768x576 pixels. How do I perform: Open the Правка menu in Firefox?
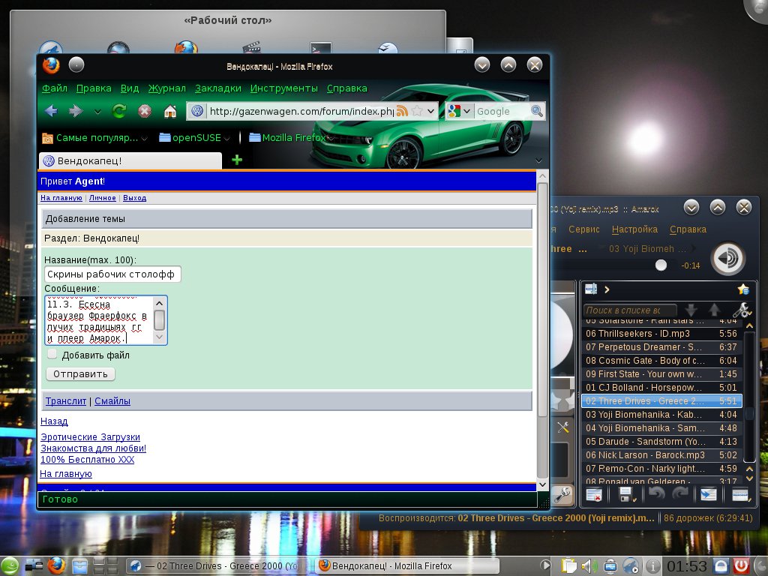94,88
